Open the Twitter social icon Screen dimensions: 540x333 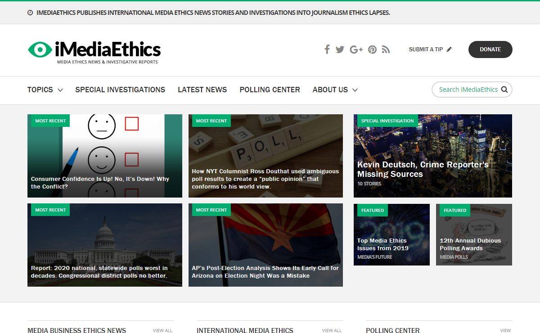[x=340, y=49]
